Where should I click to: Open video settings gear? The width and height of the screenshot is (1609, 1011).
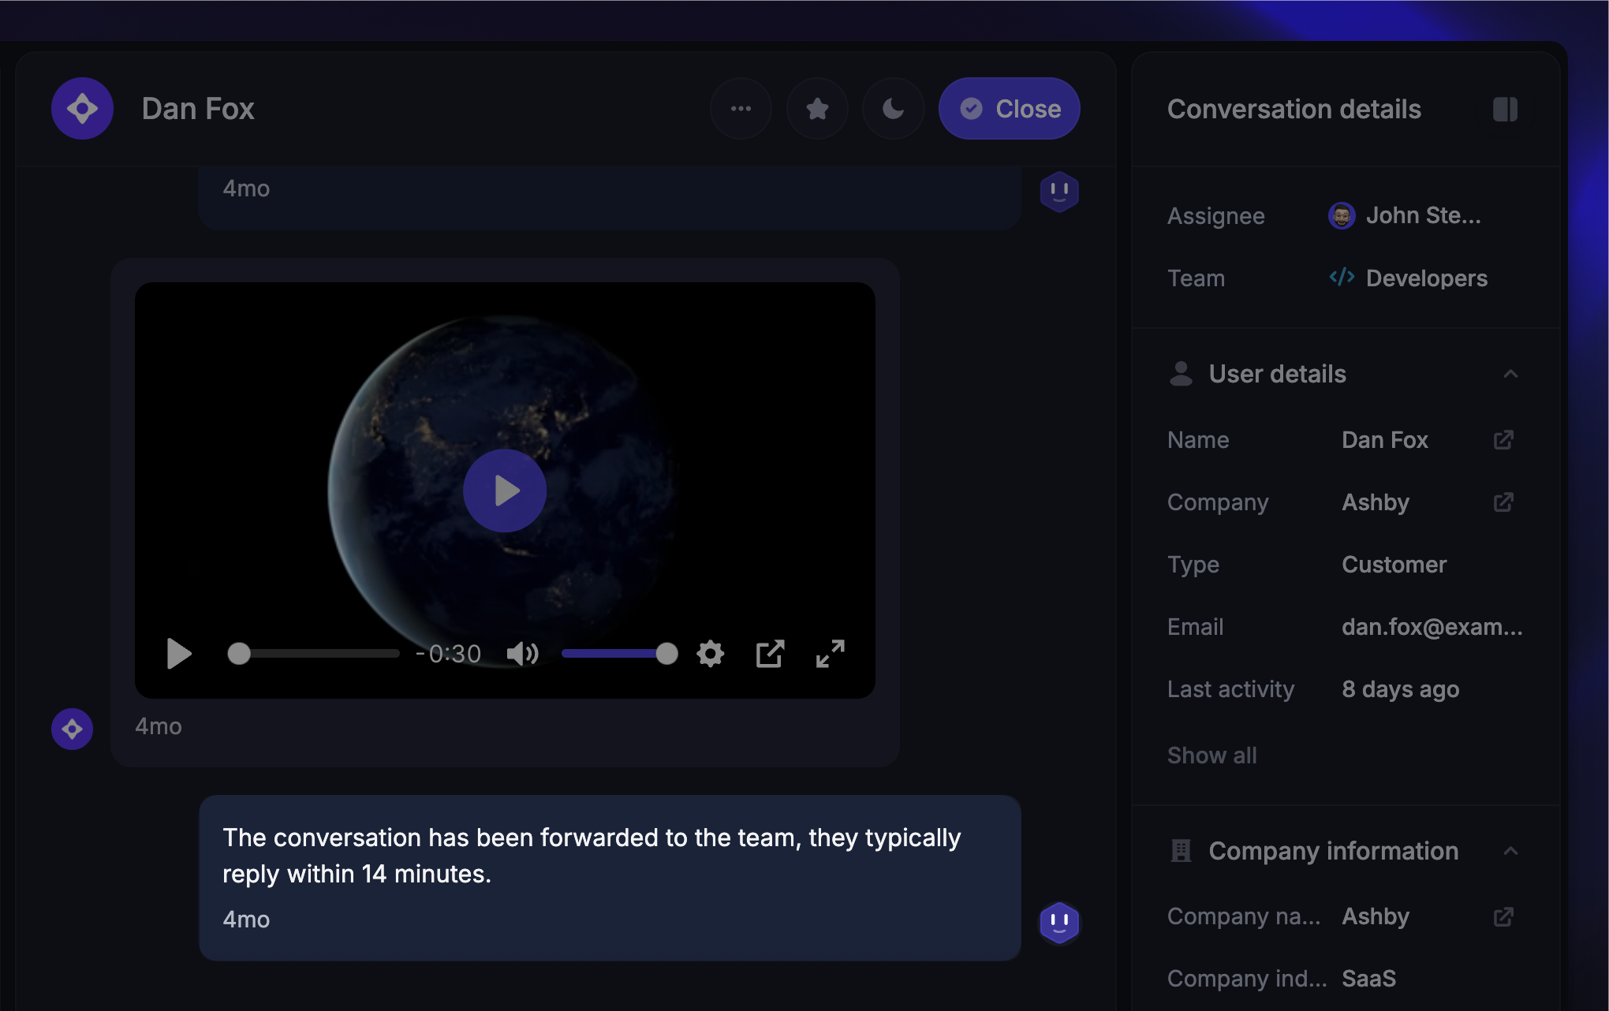click(710, 654)
